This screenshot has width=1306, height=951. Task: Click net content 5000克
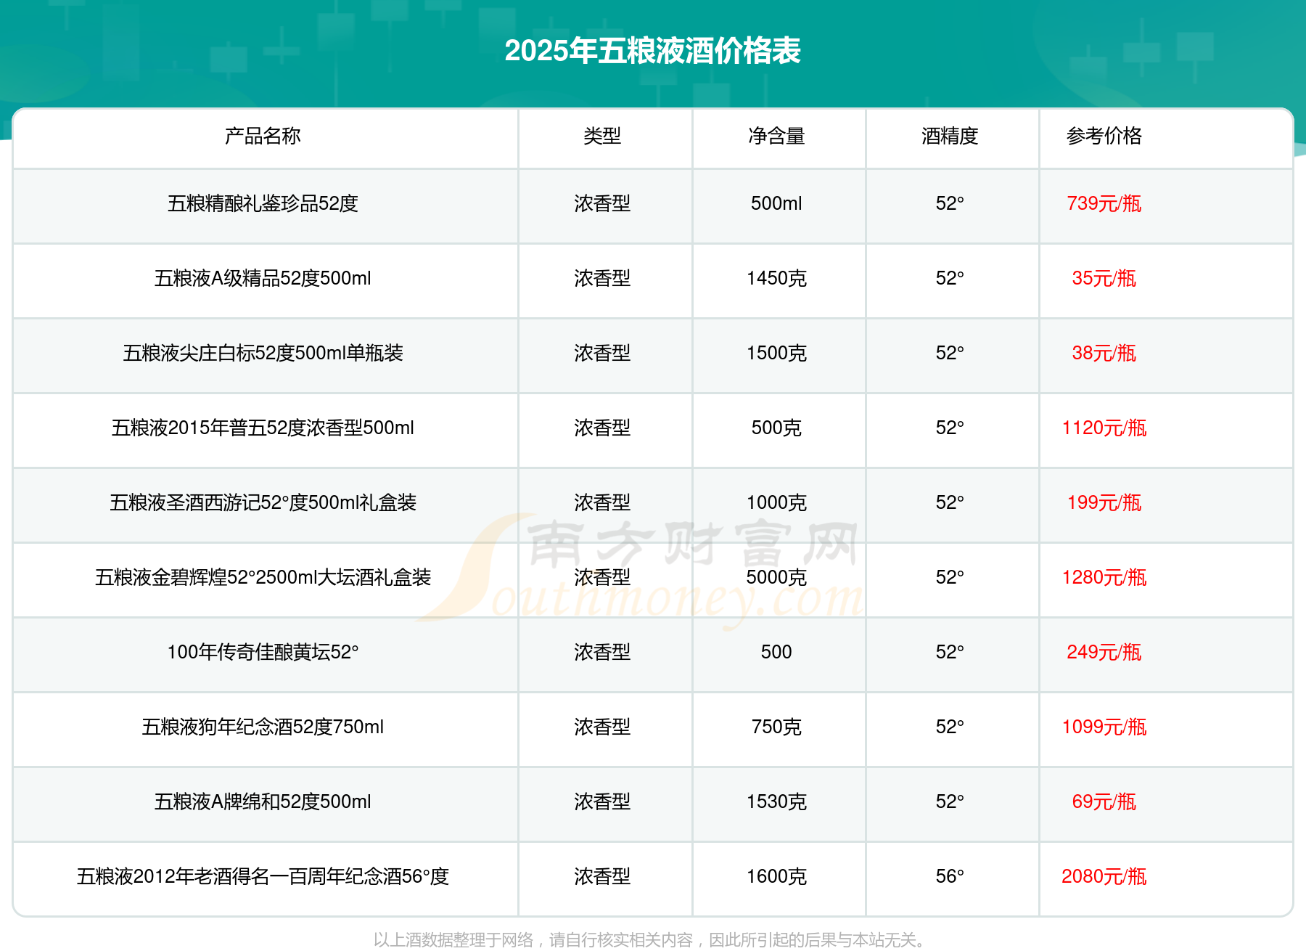(x=776, y=577)
